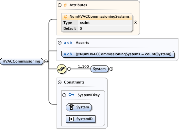
Task: Select the count(System) assertion expression
Action: [x=124, y=54]
